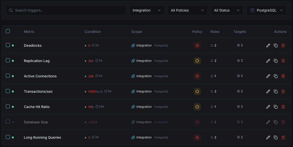Open the PostgreSQL integration selector

(x=266, y=10)
